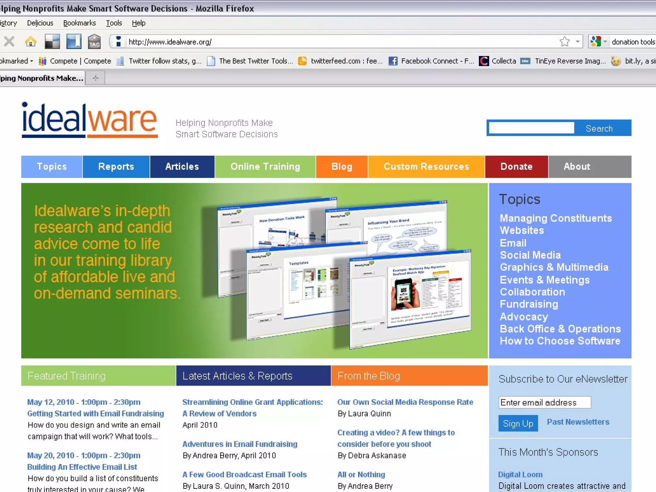Click the blue Sign Up button
The image size is (656, 492).
(518, 423)
